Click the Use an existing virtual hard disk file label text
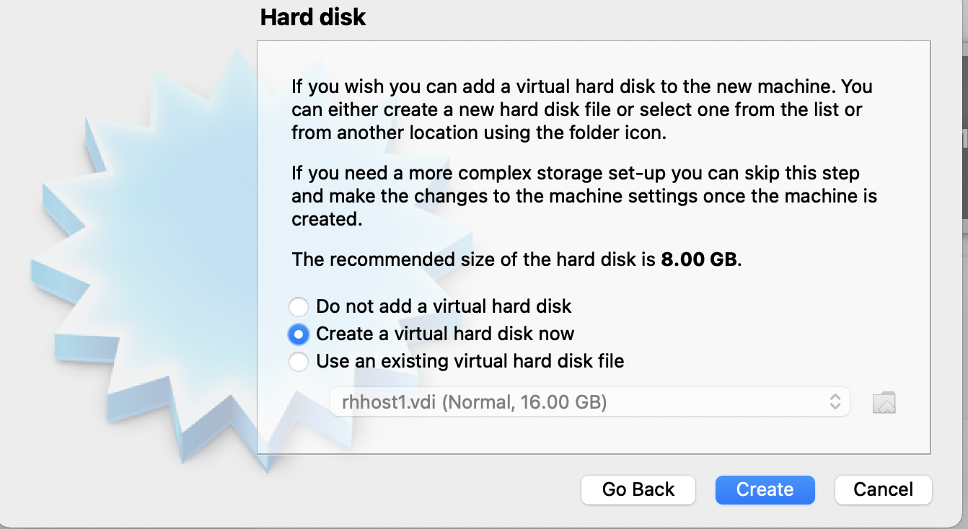This screenshot has width=968, height=529. tap(470, 361)
